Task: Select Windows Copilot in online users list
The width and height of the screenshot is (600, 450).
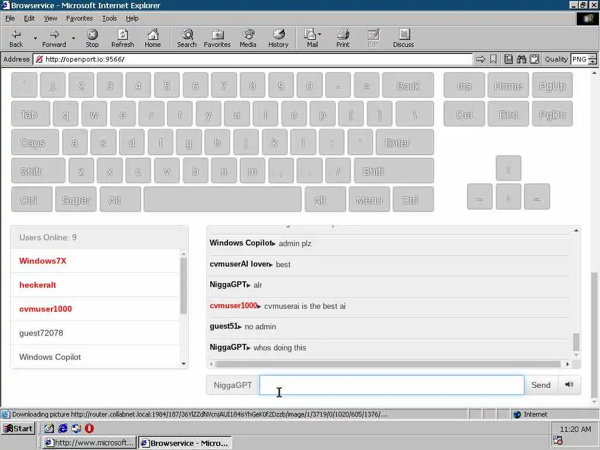Action: [96, 357]
